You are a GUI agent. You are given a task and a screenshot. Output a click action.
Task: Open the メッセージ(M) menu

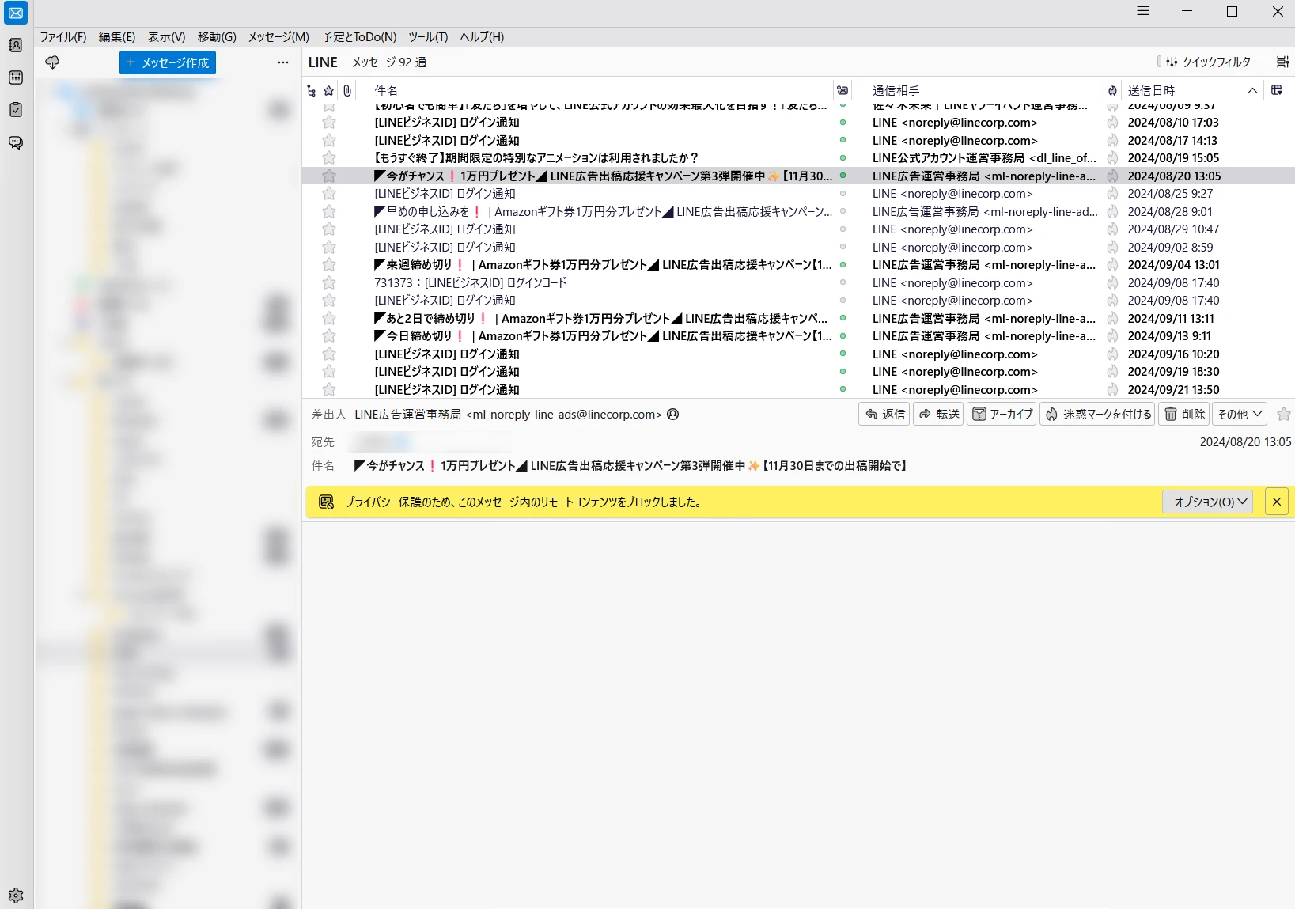coord(278,36)
